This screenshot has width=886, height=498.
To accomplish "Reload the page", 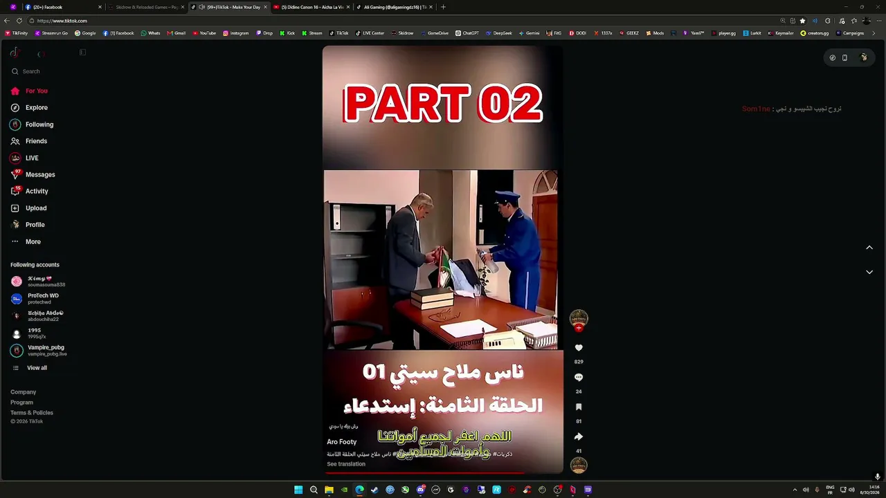I will (19, 21).
